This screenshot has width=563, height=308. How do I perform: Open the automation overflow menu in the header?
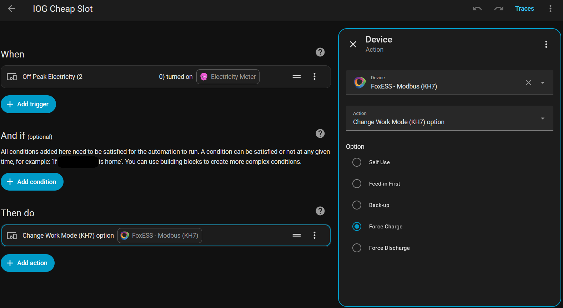click(x=551, y=9)
